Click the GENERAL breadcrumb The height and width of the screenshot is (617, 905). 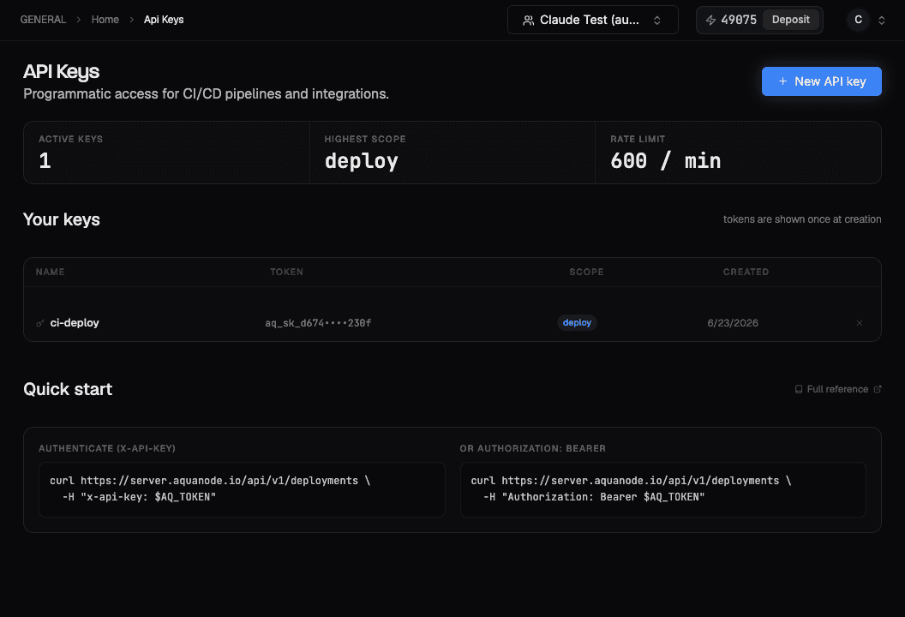point(44,20)
